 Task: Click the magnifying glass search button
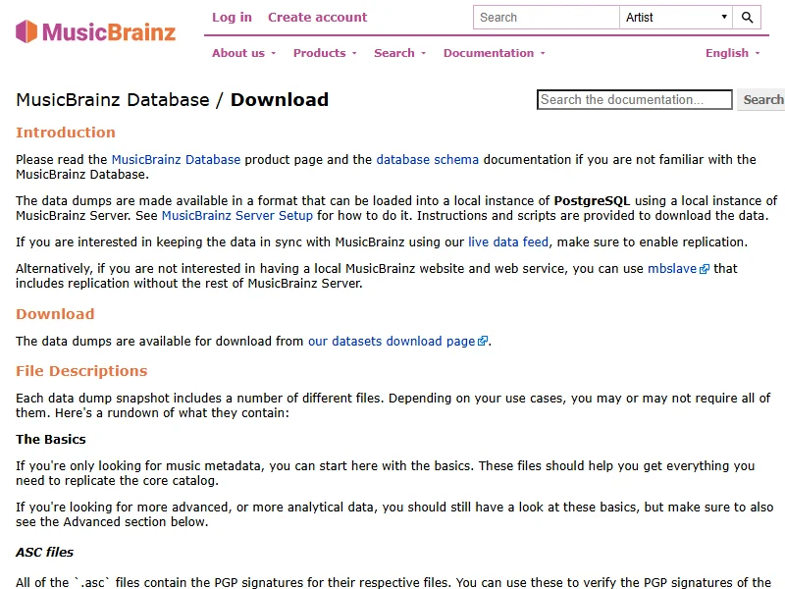pos(748,18)
